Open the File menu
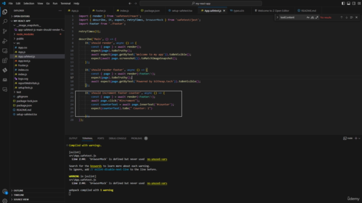 click(11, 3)
